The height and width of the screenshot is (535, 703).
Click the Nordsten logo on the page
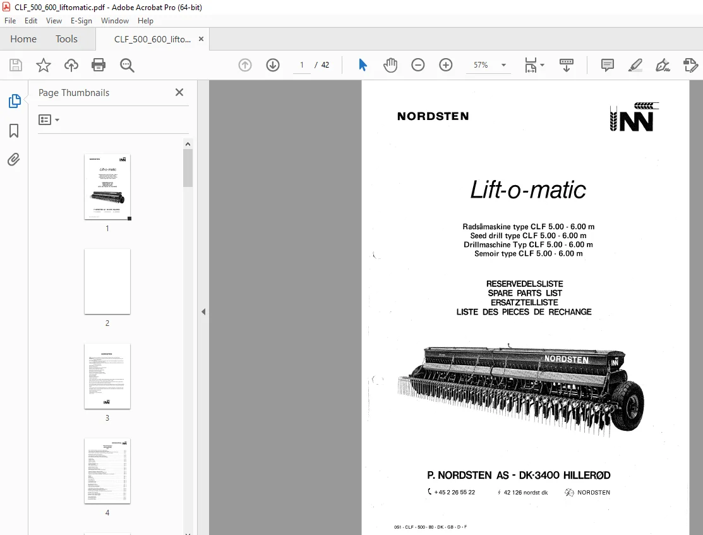point(634,117)
